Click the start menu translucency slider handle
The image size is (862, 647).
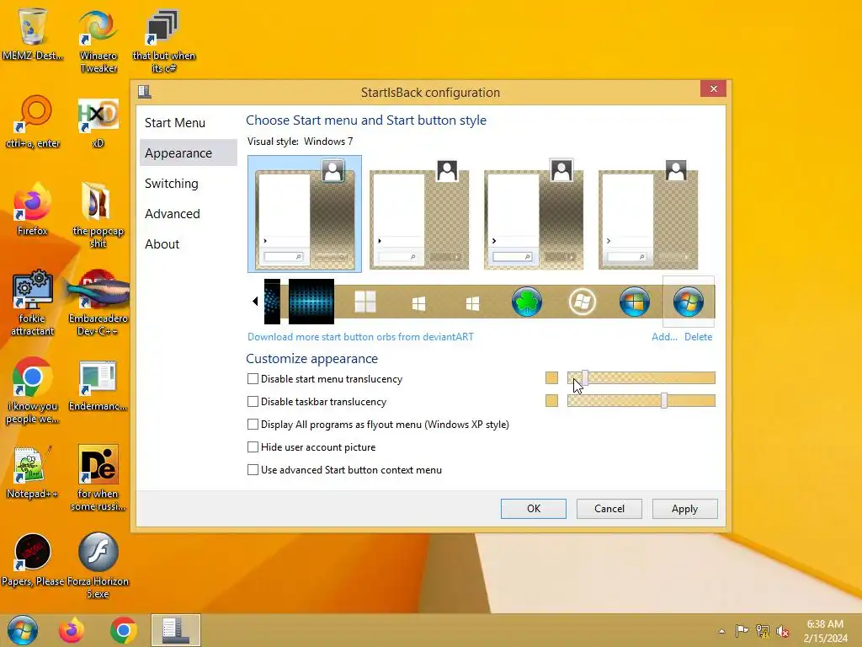(585, 377)
